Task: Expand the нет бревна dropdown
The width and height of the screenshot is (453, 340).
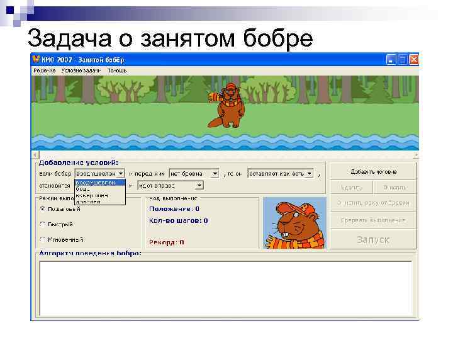Action: (215, 174)
